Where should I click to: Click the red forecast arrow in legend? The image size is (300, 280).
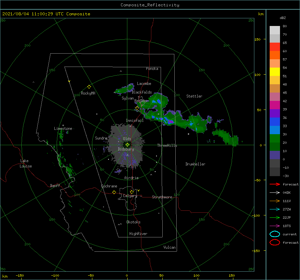[275, 184]
